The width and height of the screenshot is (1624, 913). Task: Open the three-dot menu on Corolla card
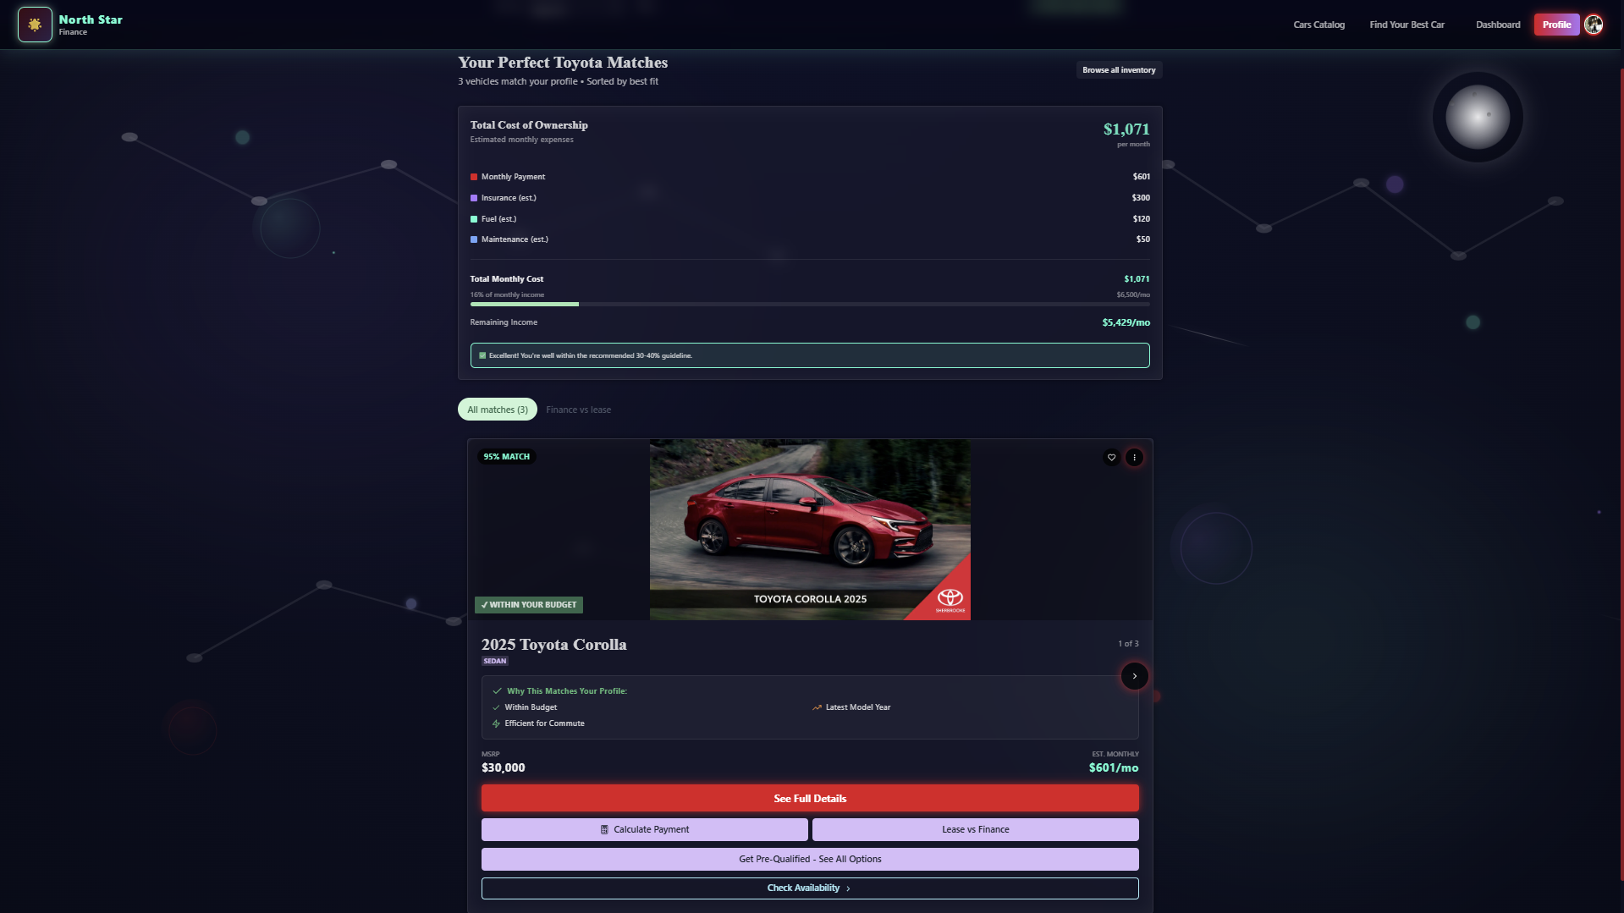tap(1135, 458)
